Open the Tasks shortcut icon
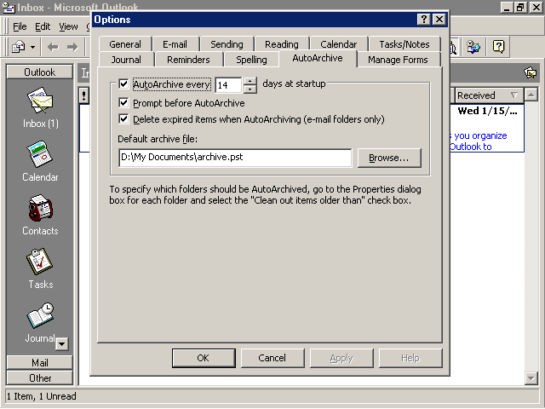Viewport: 545px width, 409px height. coord(40,262)
